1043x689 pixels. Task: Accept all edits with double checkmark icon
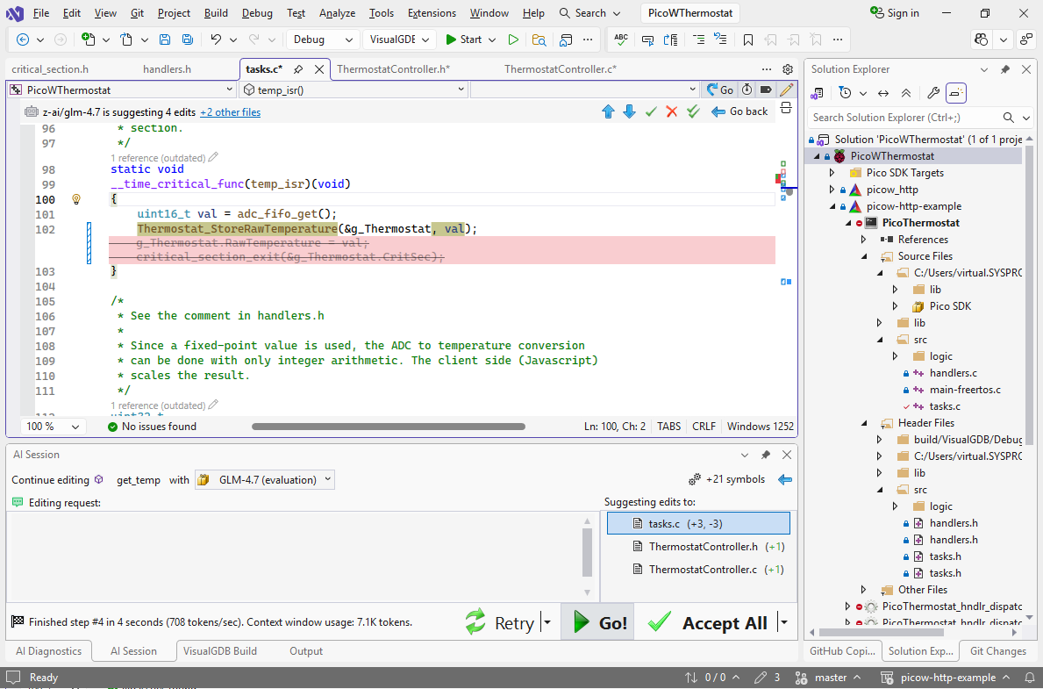(693, 111)
